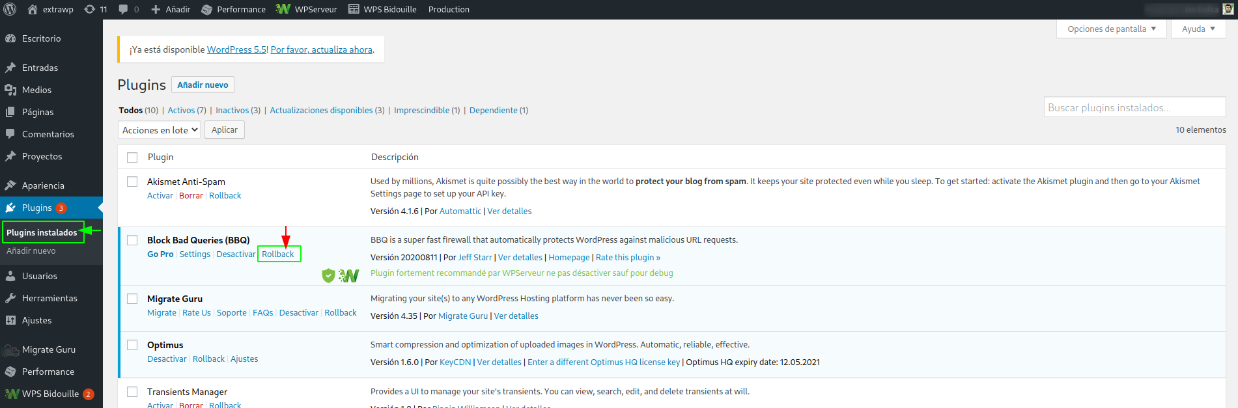Click Desactivar for Block Bad Queries
This screenshot has width=1238, height=408.
pos(236,254)
